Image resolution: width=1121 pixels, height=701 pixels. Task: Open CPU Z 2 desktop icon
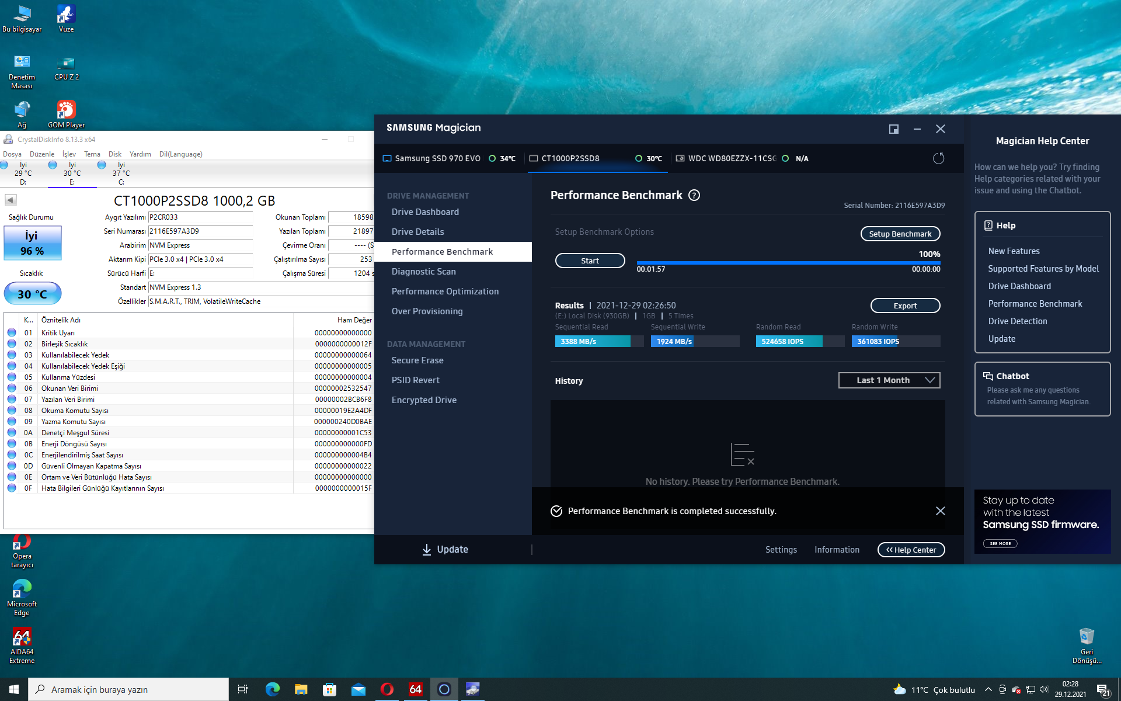point(67,67)
